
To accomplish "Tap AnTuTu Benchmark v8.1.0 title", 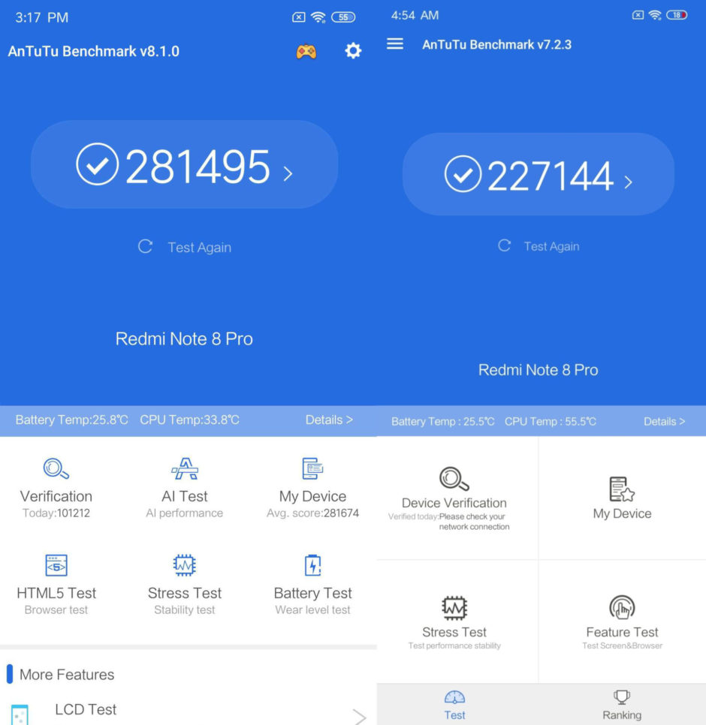I will (93, 51).
